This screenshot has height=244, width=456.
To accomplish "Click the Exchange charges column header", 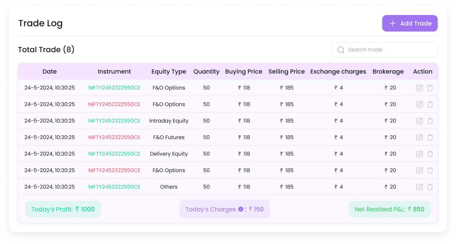I will (x=338, y=72).
